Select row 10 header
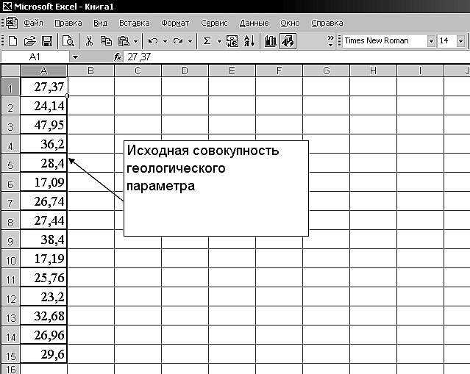 tap(10, 259)
